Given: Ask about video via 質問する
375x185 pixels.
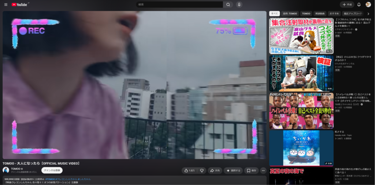Looking at the screenshot, I should click(233, 170).
